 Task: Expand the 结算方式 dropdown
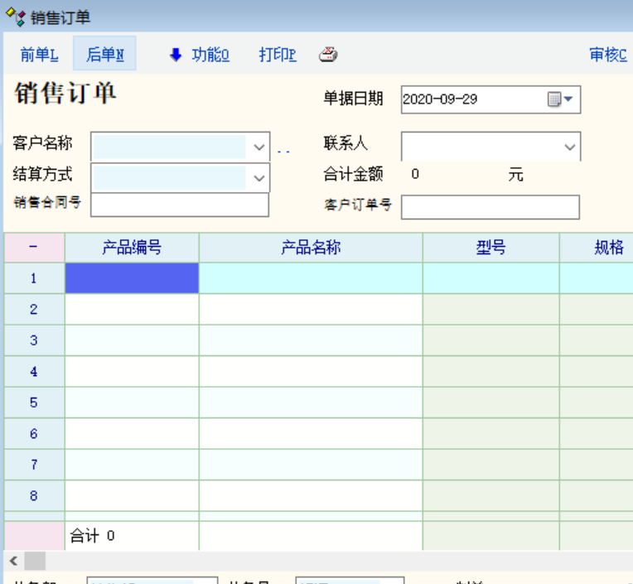259,177
